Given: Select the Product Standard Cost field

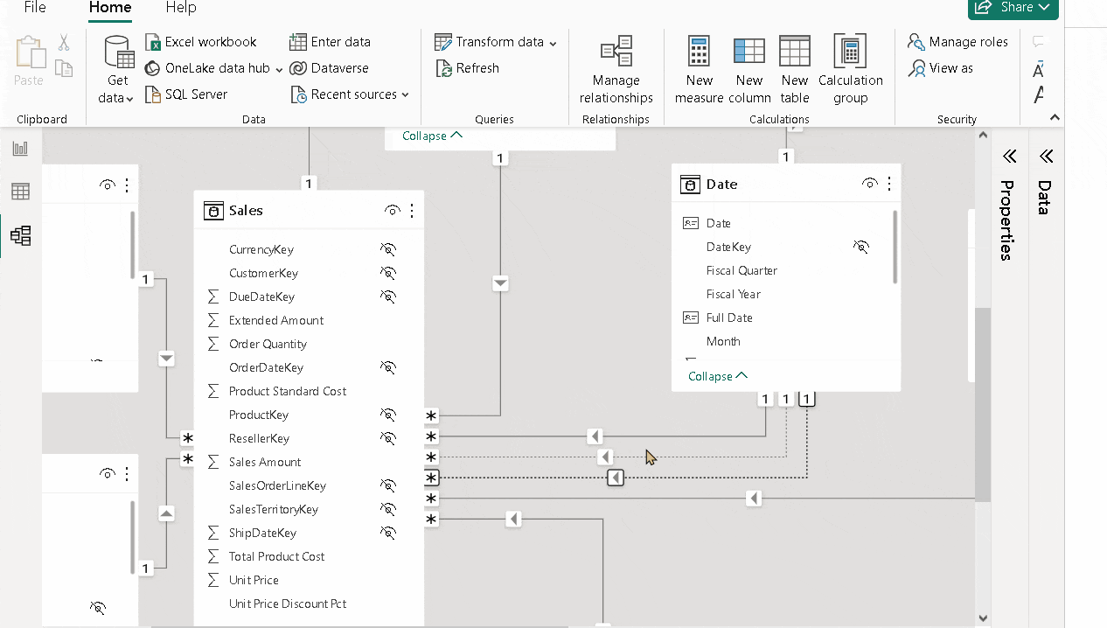Looking at the screenshot, I should (288, 391).
